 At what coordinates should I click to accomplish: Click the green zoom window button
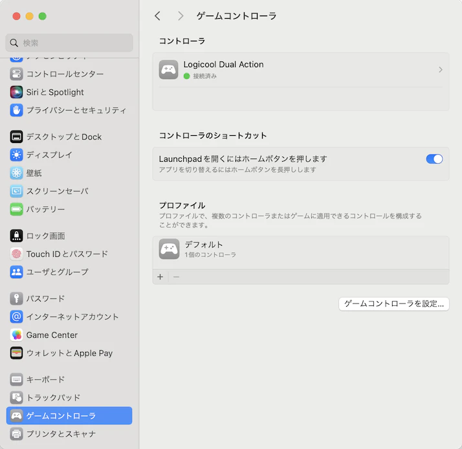(x=43, y=16)
